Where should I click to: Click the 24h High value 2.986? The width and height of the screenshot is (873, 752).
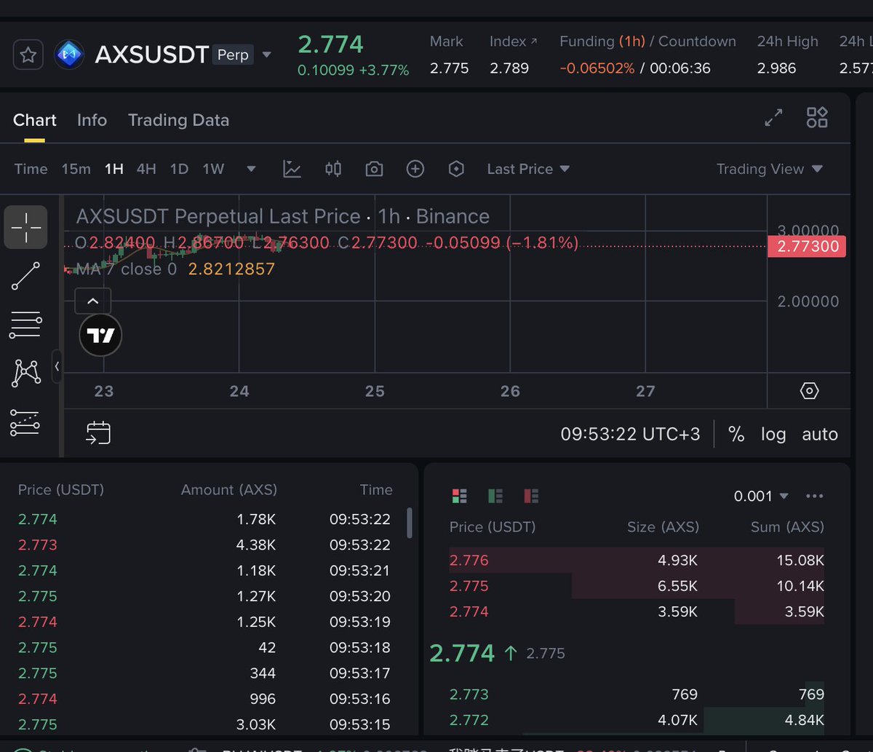pyautogui.click(x=776, y=68)
